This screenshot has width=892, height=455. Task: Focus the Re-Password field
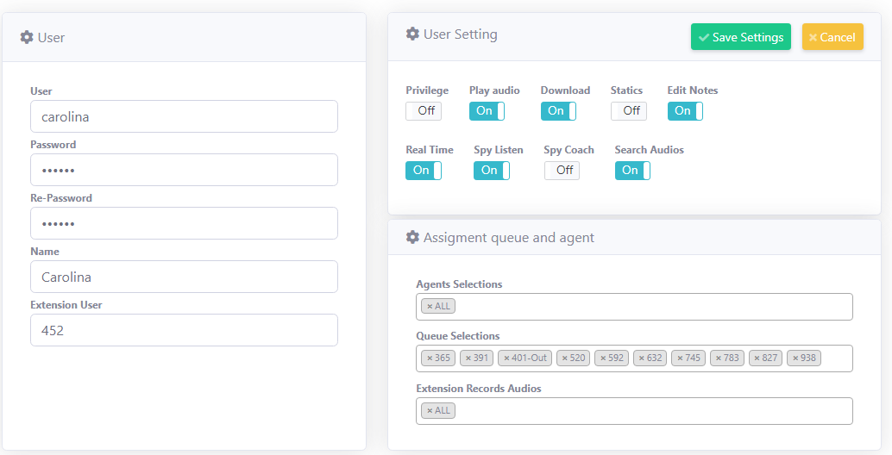tap(184, 223)
